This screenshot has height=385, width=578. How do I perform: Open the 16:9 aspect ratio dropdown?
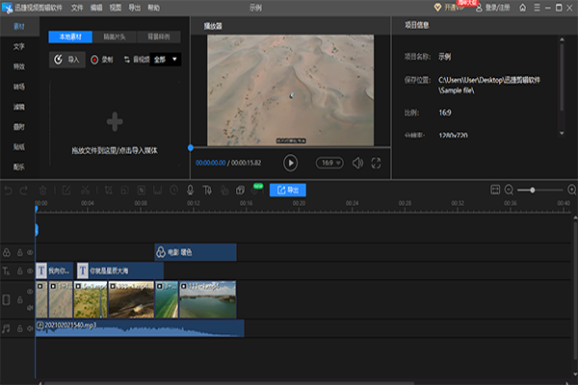tap(329, 163)
